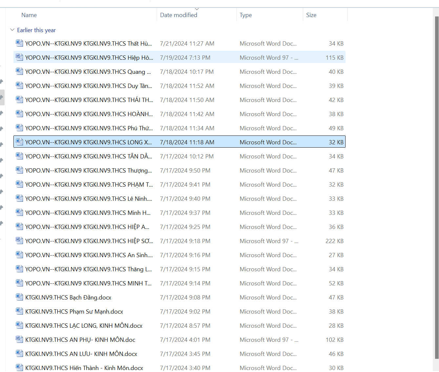Select file name YOPO.VN THCS An Sinh...

click(x=89, y=255)
